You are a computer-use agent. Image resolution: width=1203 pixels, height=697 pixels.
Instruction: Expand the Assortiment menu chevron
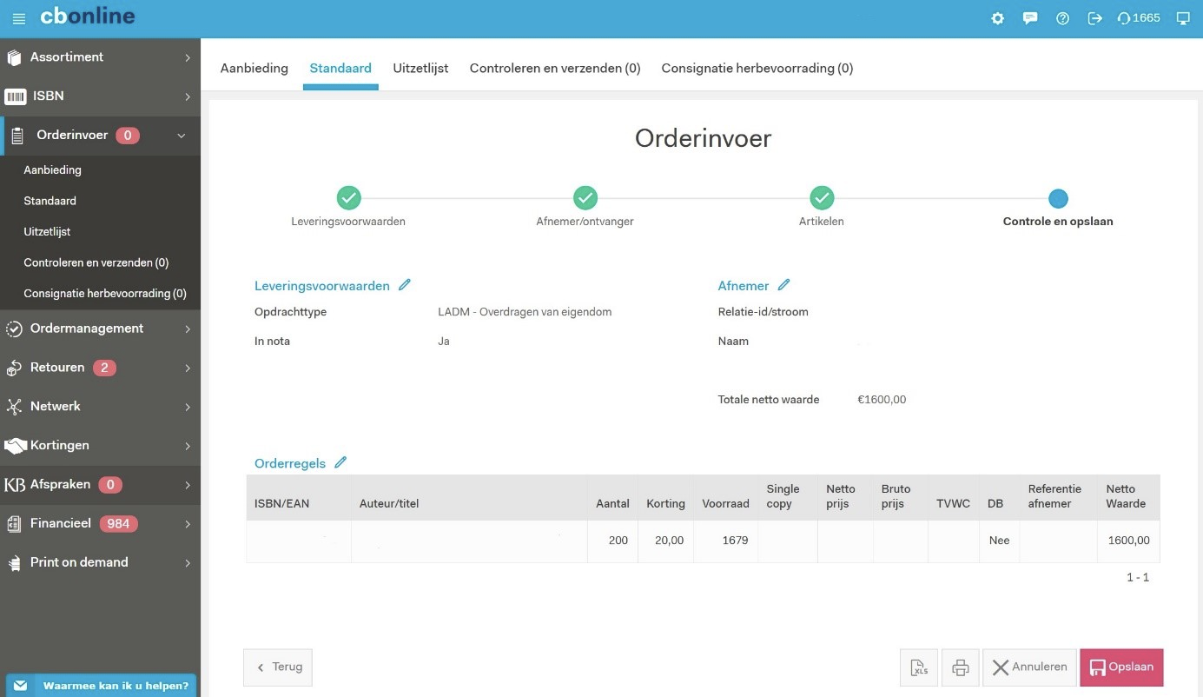click(x=188, y=58)
